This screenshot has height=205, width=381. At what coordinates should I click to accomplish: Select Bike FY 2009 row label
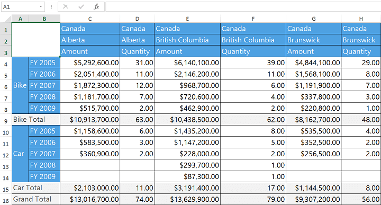pyautogui.click(x=44, y=108)
